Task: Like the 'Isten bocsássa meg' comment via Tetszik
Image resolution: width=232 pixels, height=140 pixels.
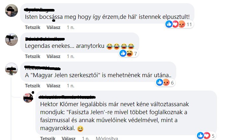Action: click(33, 27)
